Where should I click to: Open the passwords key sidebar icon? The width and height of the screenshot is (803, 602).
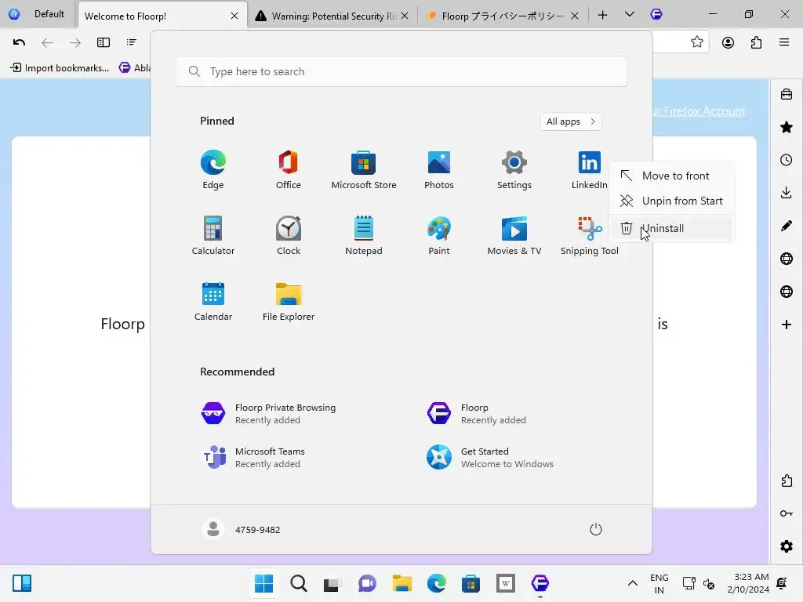(x=787, y=513)
